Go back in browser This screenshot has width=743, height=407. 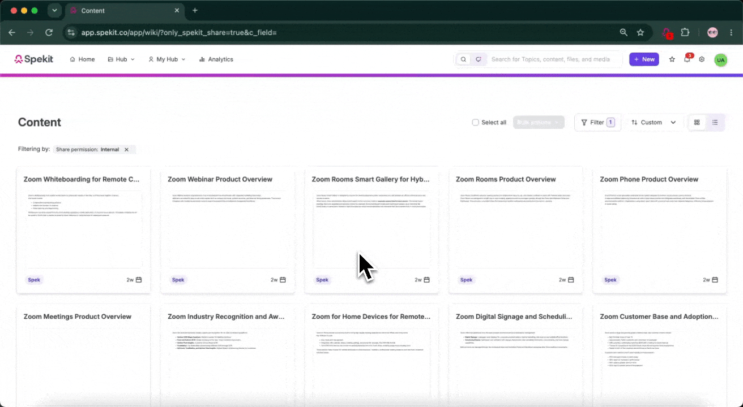[12, 32]
